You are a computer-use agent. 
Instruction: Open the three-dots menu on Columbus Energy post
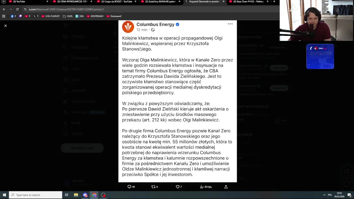(x=230, y=24)
